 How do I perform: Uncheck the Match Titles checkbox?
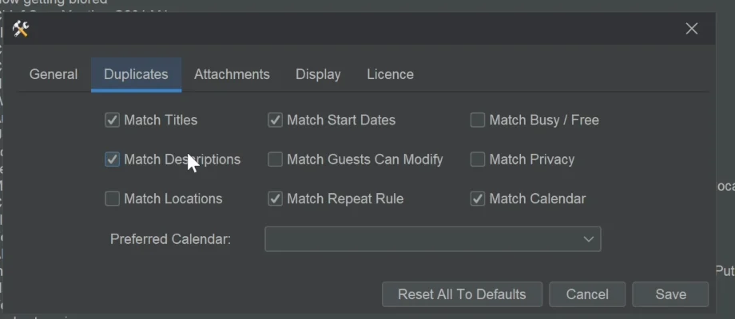[x=112, y=120]
